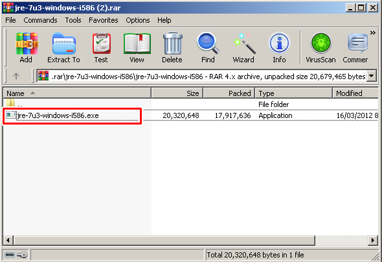Click the password key icon in status bar

click(x=22, y=255)
